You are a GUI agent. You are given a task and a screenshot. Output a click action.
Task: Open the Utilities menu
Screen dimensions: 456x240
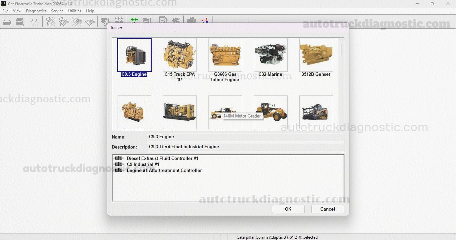74,11
